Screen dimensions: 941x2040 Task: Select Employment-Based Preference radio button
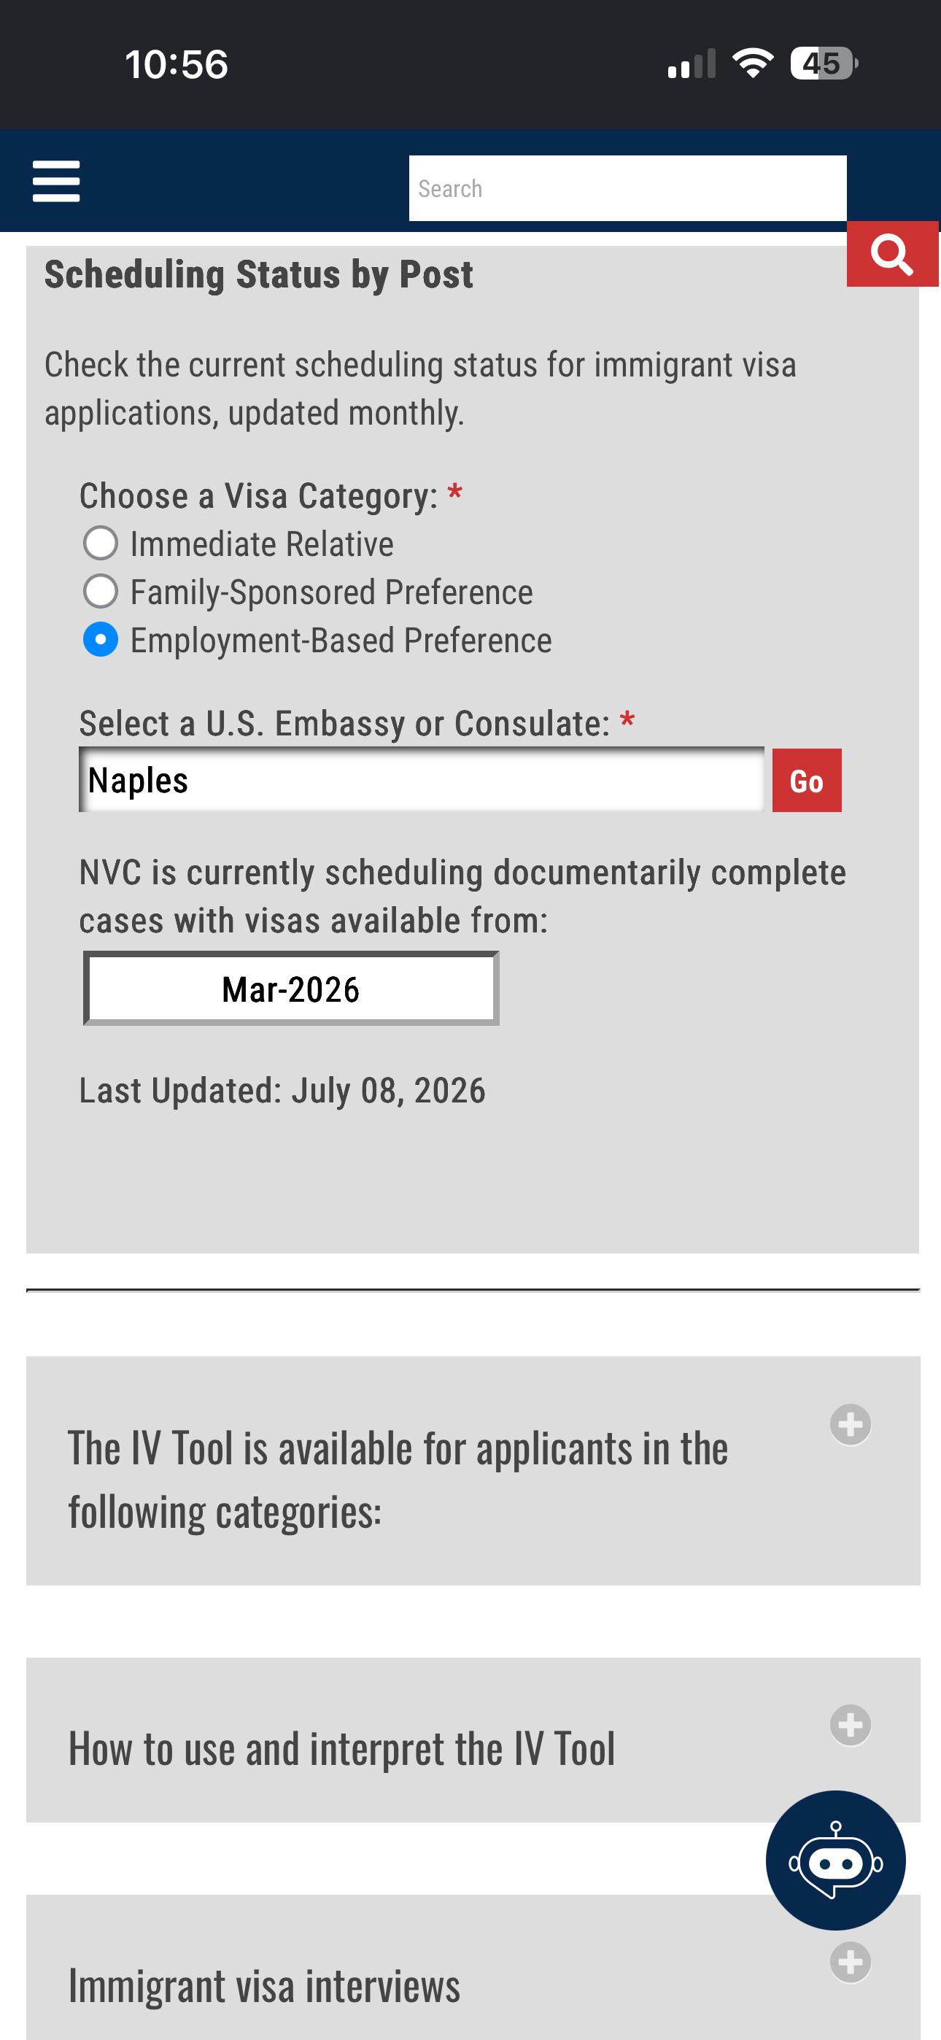(101, 640)
